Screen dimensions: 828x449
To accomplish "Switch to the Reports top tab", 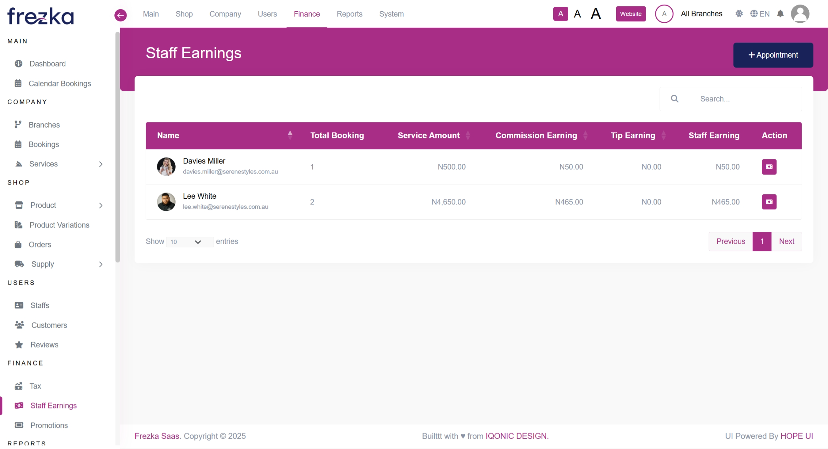I will point(349,14).
